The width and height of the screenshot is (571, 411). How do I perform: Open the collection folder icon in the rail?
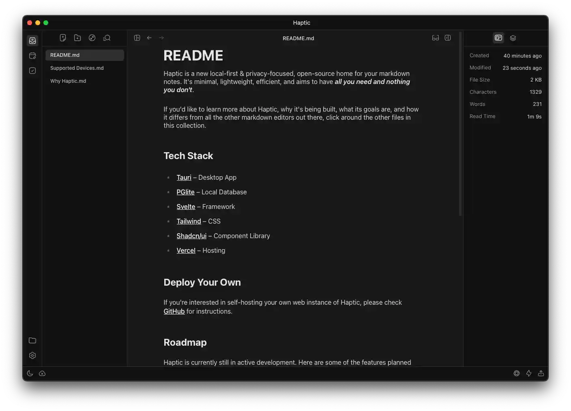point(32,340)
